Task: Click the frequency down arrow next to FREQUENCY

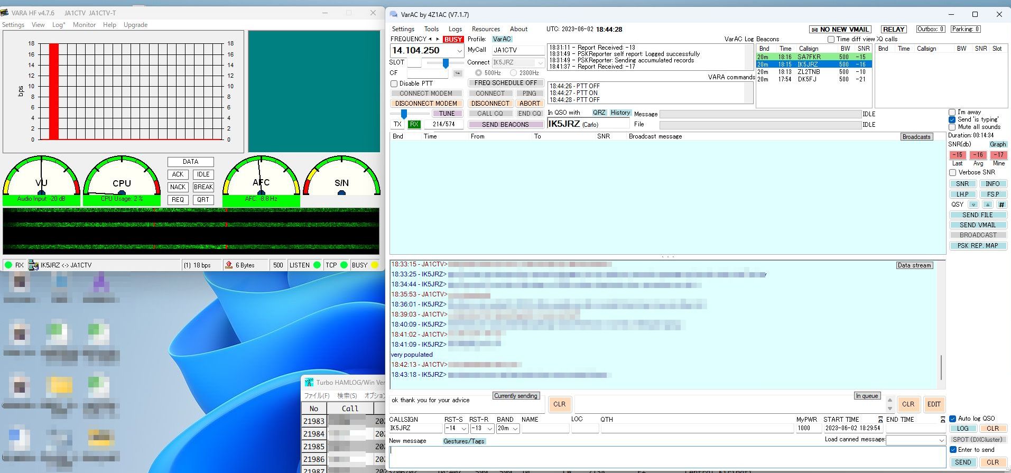Action: [430, 39]
